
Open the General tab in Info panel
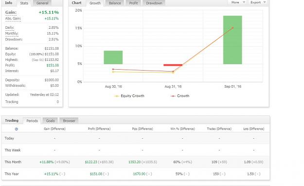42,3
